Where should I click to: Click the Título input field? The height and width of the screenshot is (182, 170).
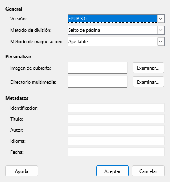(116, 119)
